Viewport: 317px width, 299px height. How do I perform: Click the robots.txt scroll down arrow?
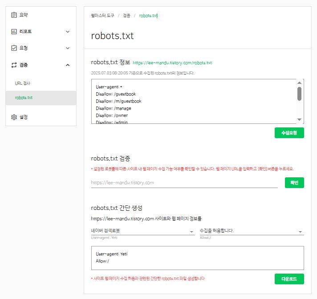[299, 119]
